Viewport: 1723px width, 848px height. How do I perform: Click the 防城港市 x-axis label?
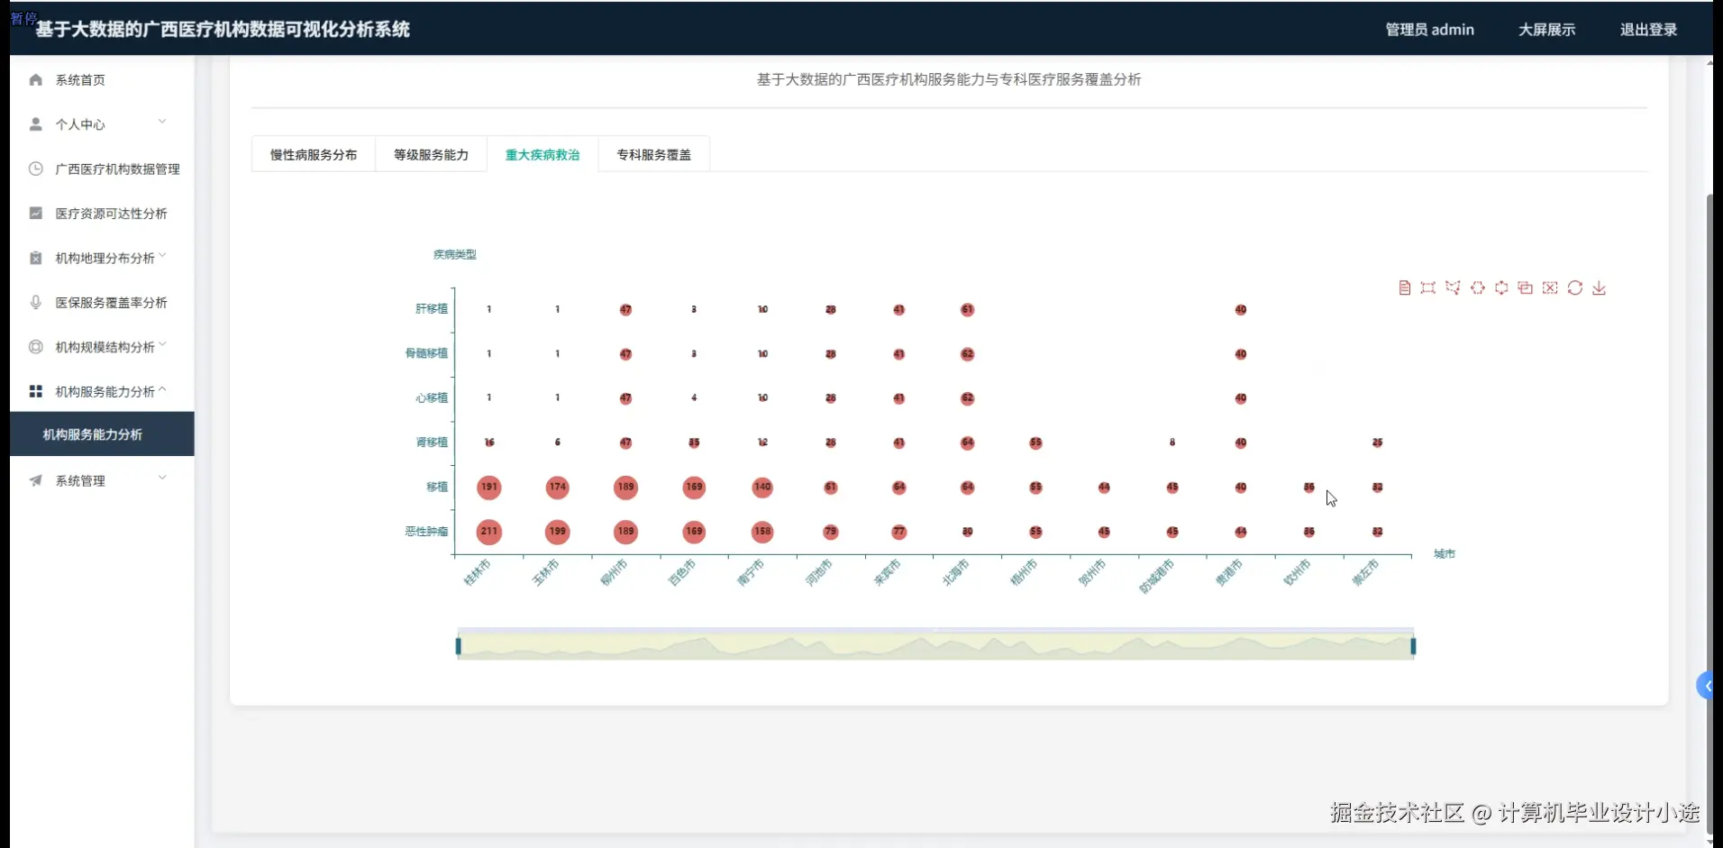click(1157, 576)
